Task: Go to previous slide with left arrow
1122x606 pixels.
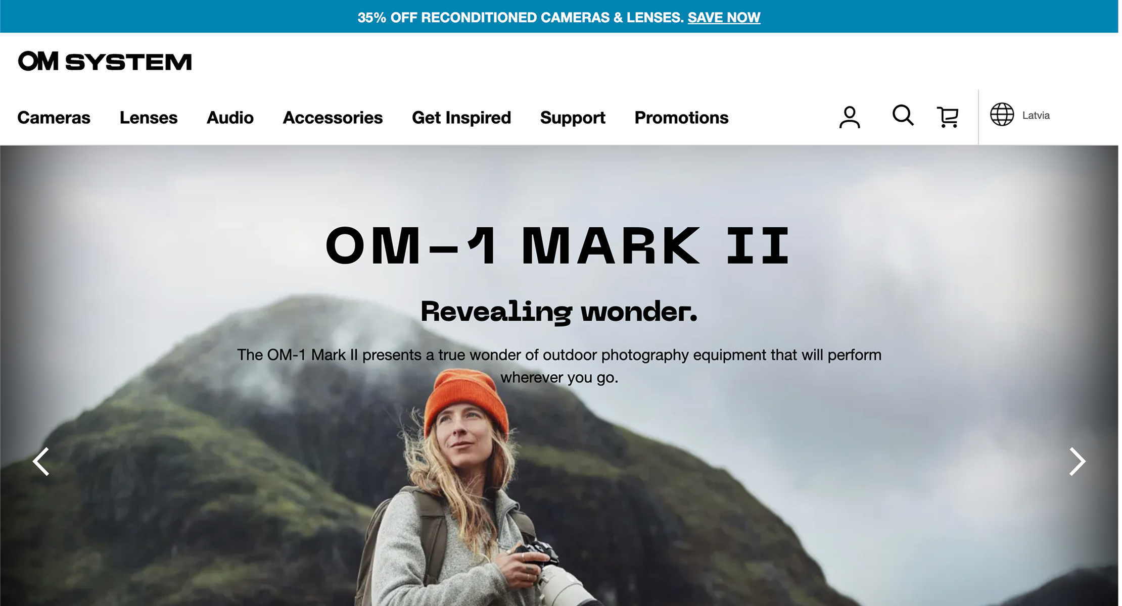Action: [41, 462]
